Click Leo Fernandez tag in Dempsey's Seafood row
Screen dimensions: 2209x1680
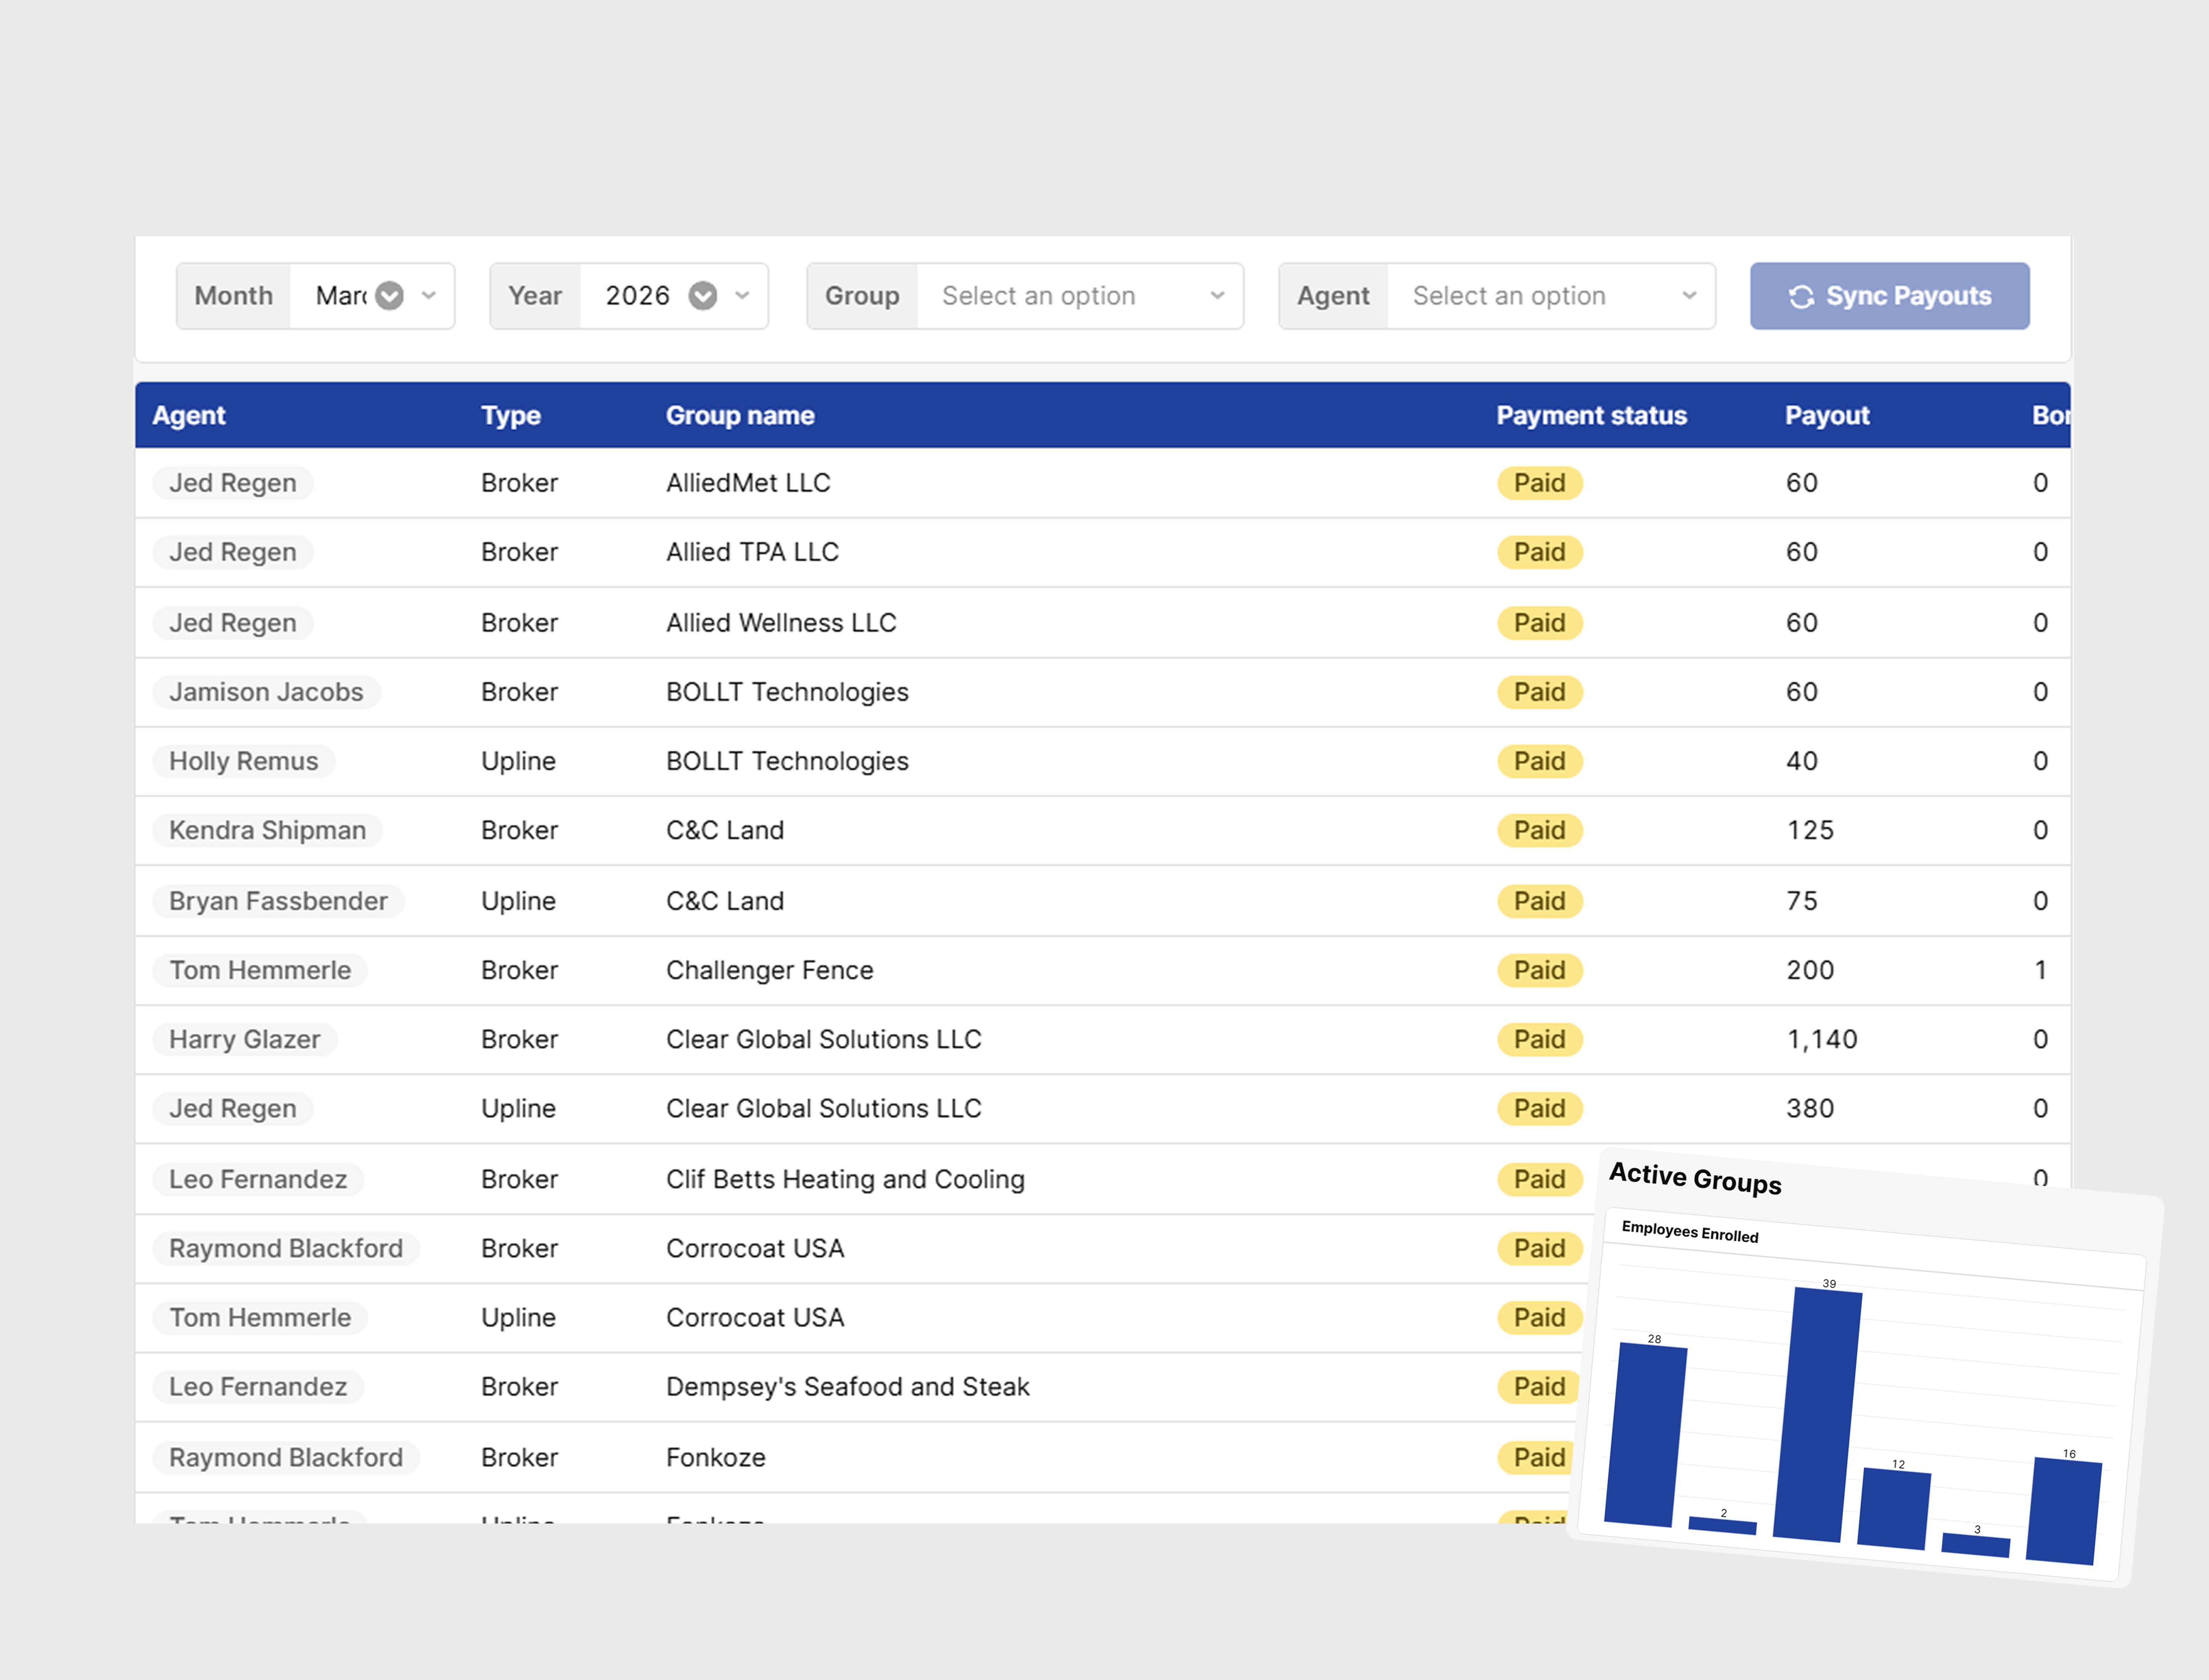coord(258,1386)
